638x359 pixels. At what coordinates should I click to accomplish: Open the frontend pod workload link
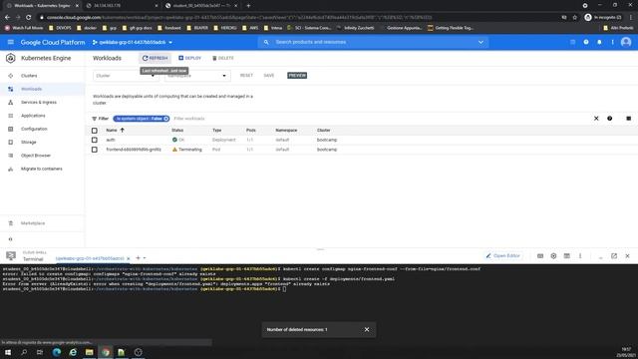coord(134,150)
